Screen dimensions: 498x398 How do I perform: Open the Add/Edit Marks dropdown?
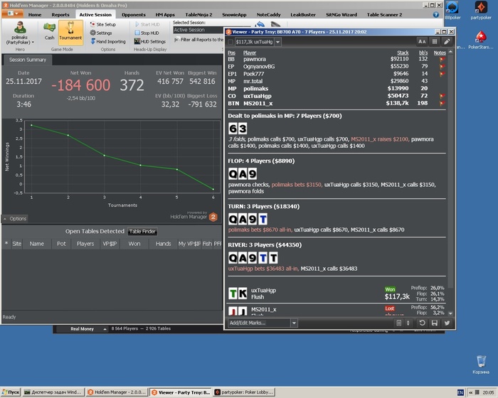click(294, 323)
